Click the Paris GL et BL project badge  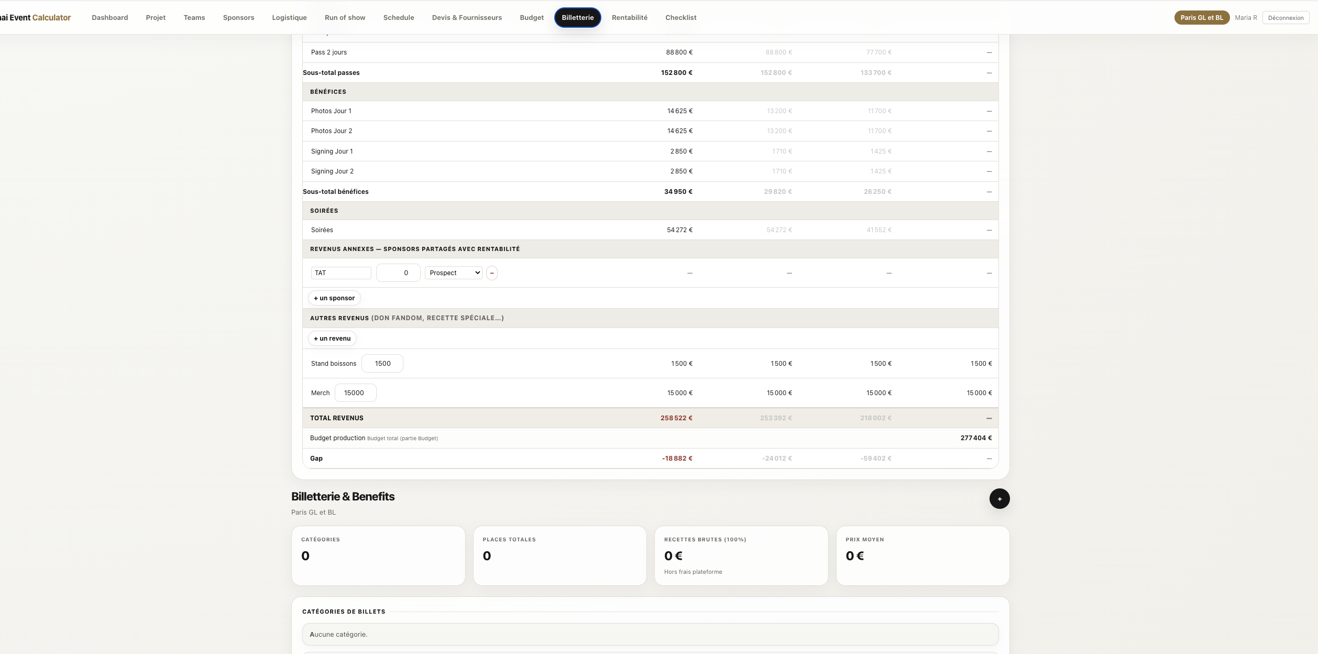click(x=1201, y=18)
